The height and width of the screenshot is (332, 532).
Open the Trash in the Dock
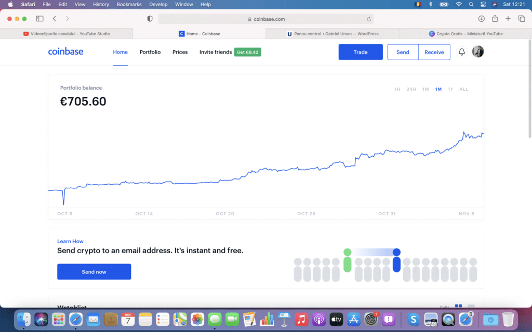[508, 319]
